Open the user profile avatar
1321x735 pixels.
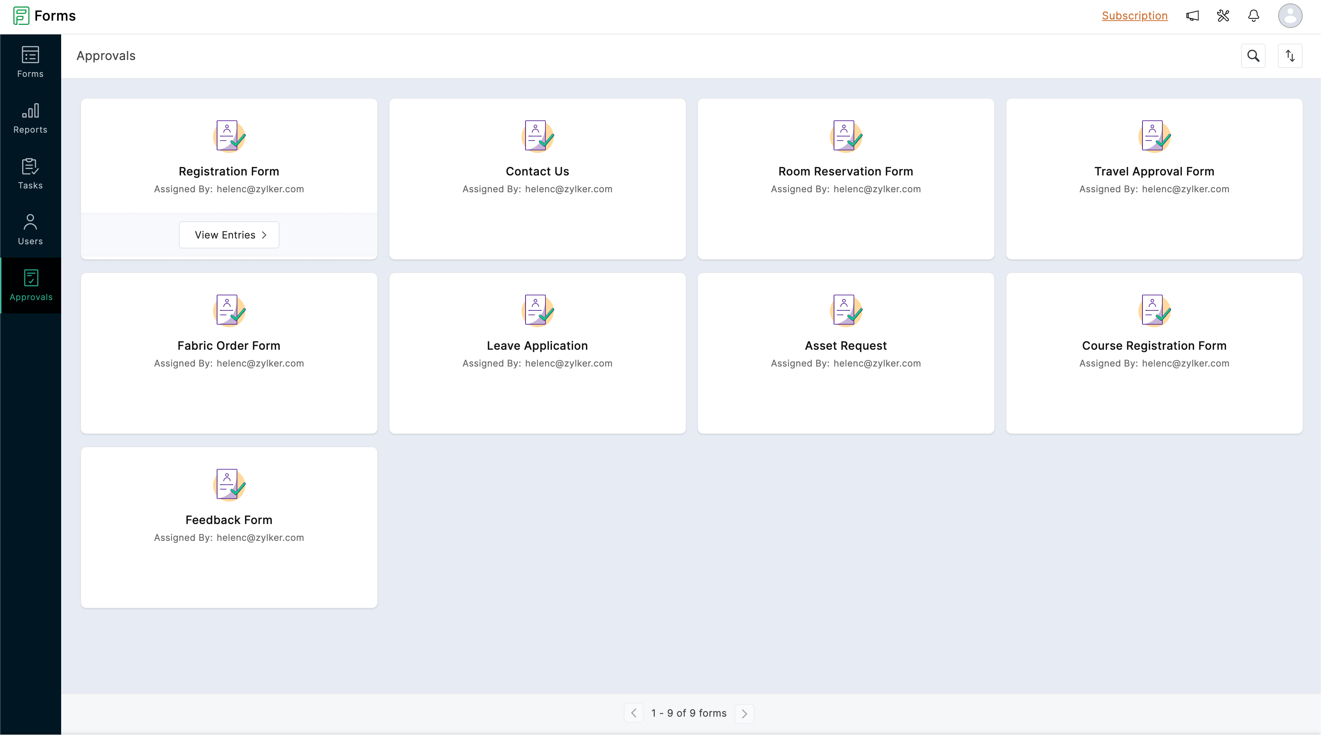click(x=1290, y=16)
